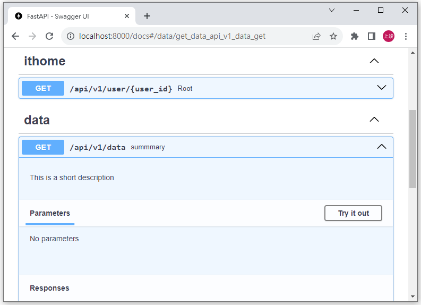Select the FastAPI - Swagger UI tab

click(x=72, y=16)
